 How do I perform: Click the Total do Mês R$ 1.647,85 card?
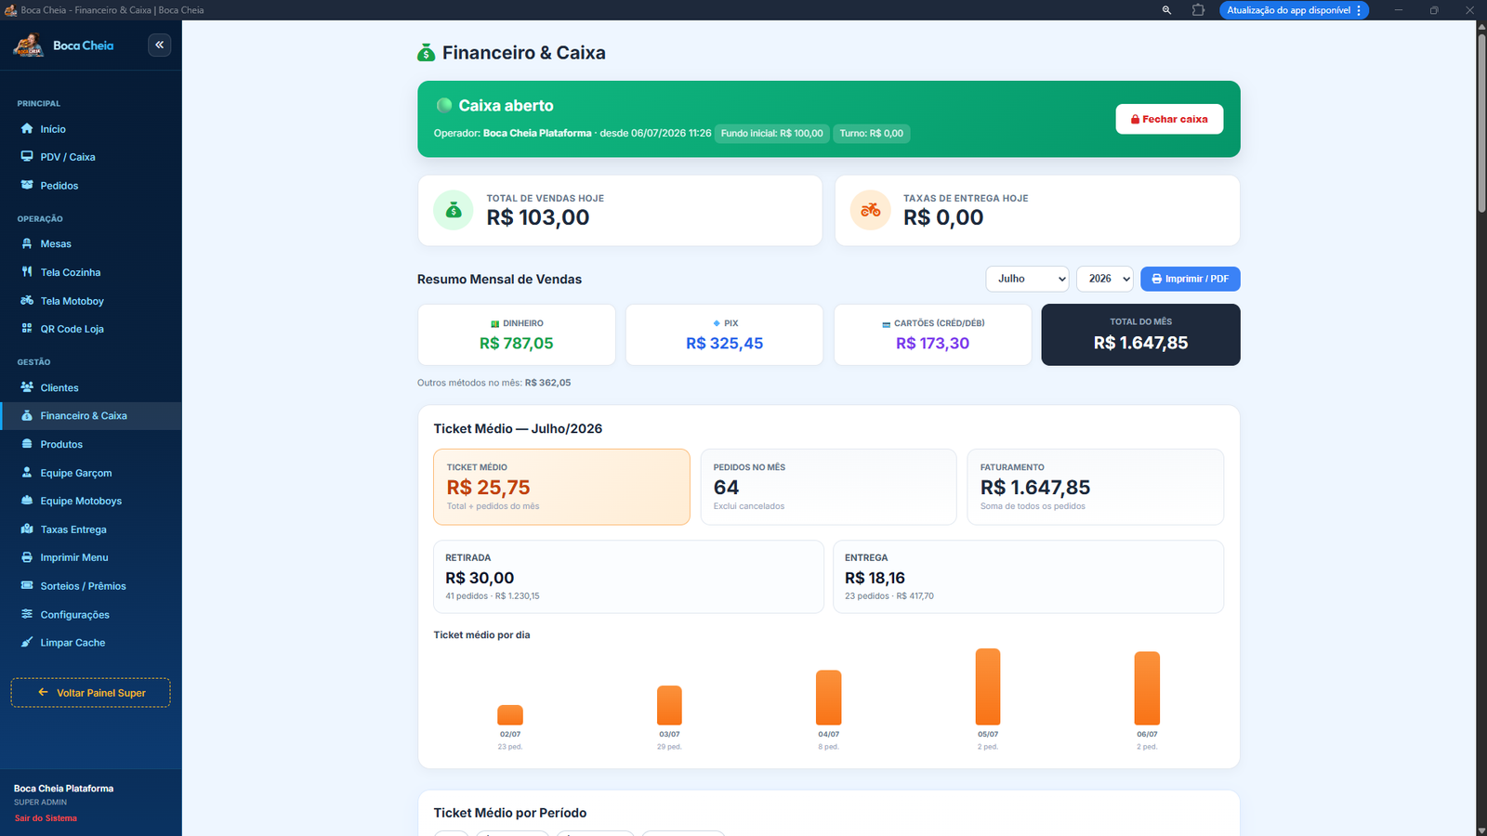pos(1140,334)
